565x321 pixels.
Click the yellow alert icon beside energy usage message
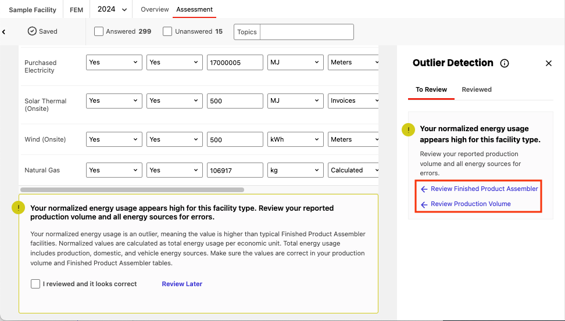[x=19, y=207]
